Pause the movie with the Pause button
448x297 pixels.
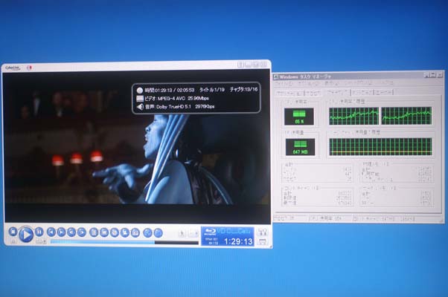[39, 232]
